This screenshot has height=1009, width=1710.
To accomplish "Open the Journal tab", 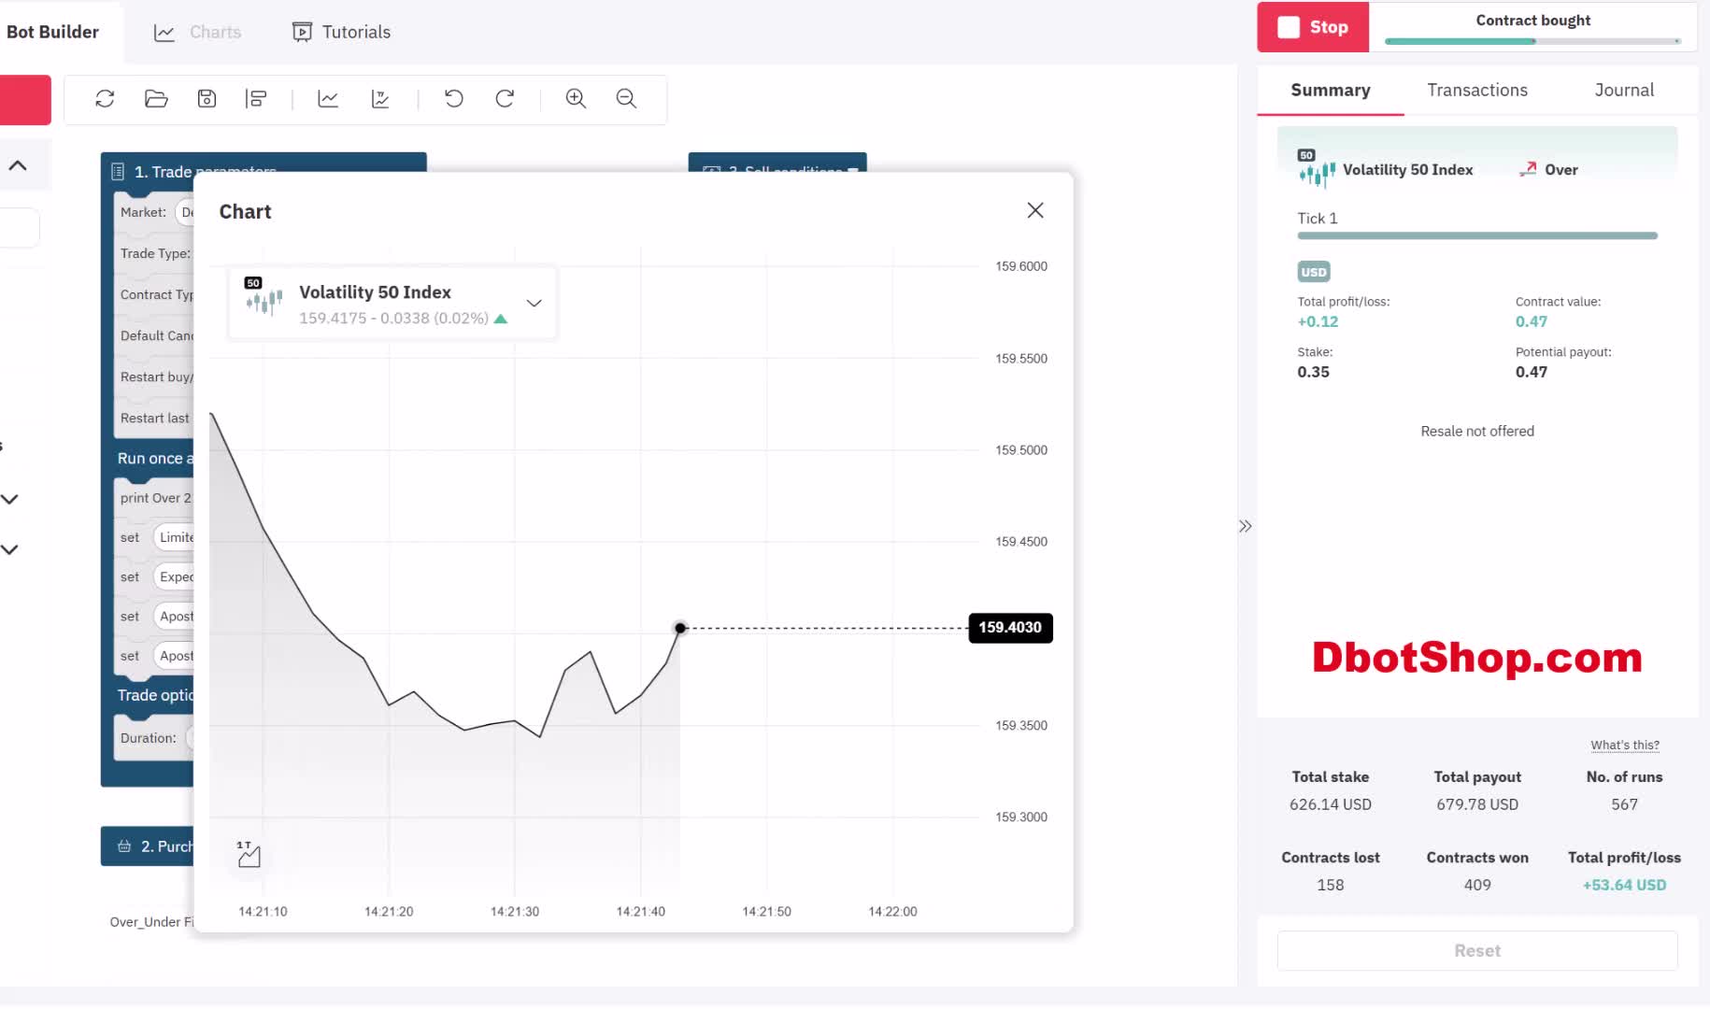I will point(1623,91).
